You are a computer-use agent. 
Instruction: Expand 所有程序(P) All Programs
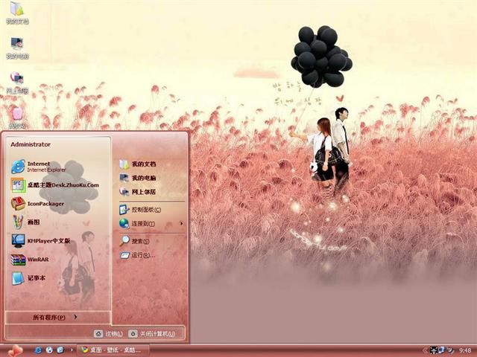[x=58, y=318]
